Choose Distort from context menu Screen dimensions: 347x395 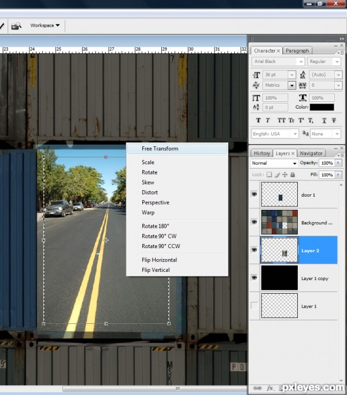178,193
